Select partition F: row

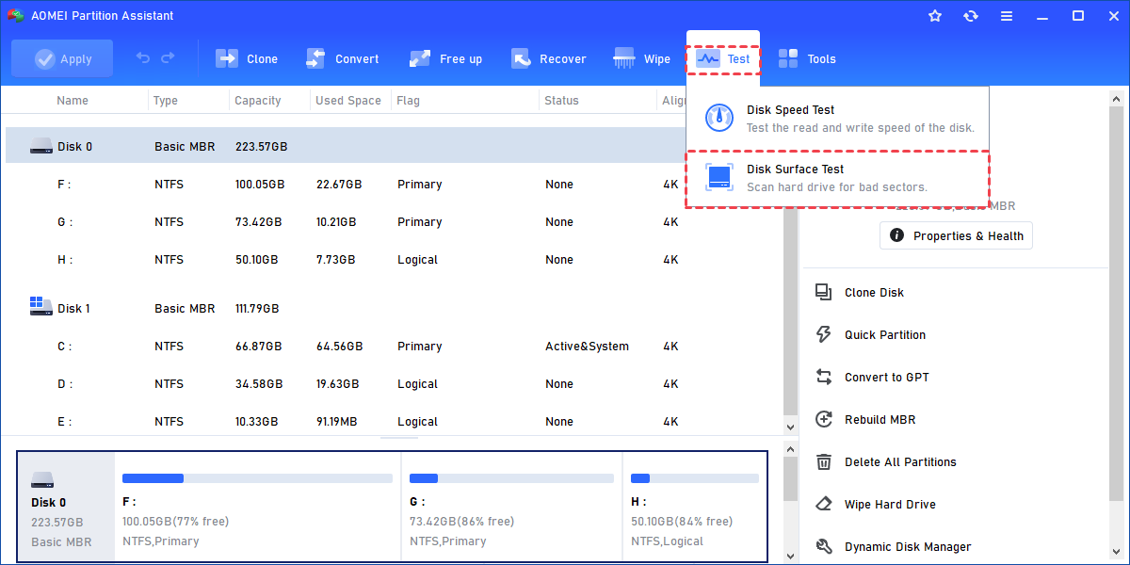(x=393, y=185)
